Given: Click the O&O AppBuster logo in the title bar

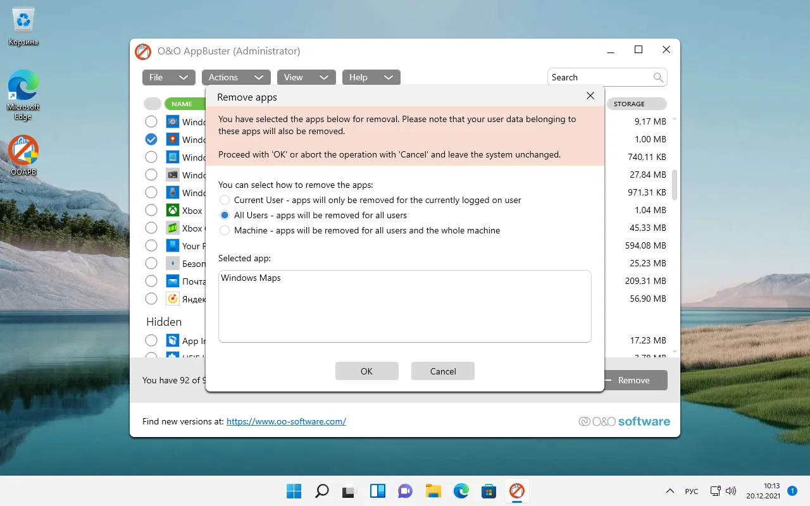Looking at the screenshot, I should click(x=143, y=51).
